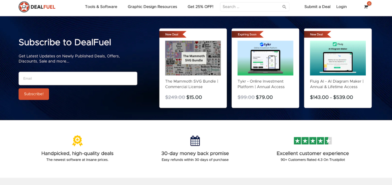Open Get 25% OFF! menu item
Screen dimensions: 392x185
pyautogui.click(x=200, y=7)
